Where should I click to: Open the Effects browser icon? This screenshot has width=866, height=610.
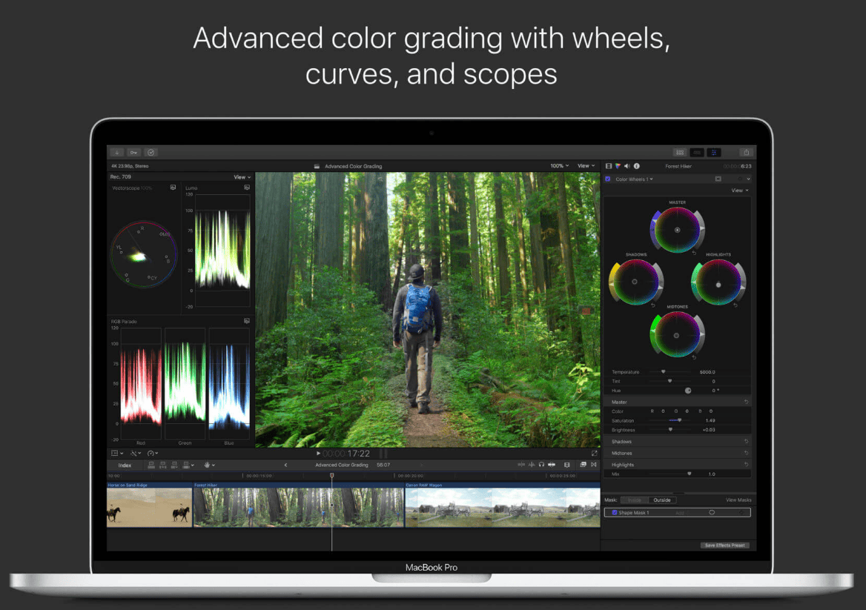click(x=584, y=465)
